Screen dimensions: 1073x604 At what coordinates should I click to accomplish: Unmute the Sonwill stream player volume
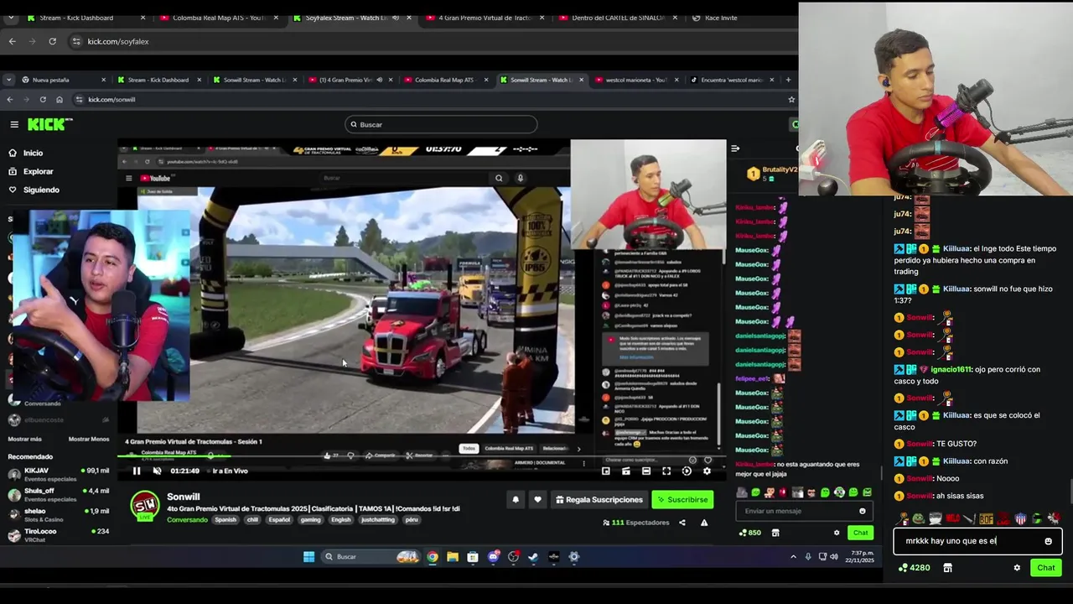click(x=157, y=471)
